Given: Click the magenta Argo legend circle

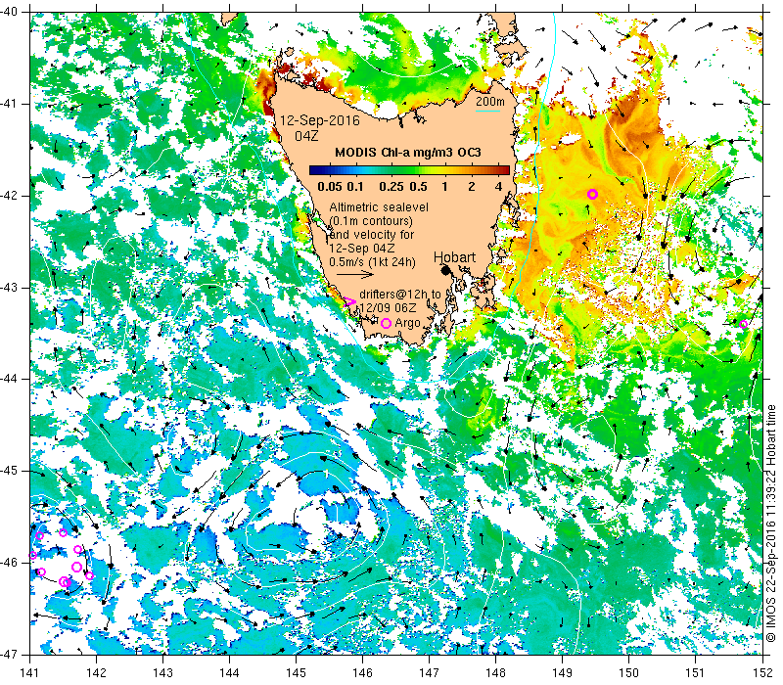Looking at the screenshot, I should [x=386, y=324].
